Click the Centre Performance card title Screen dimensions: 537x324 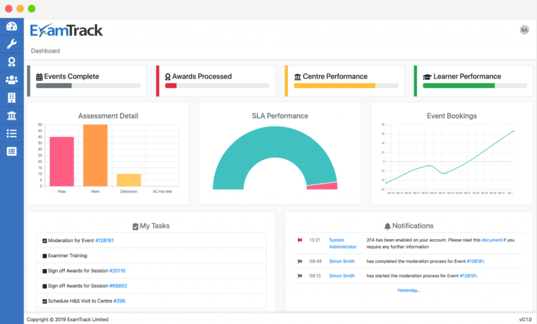[x=335, y=77]
